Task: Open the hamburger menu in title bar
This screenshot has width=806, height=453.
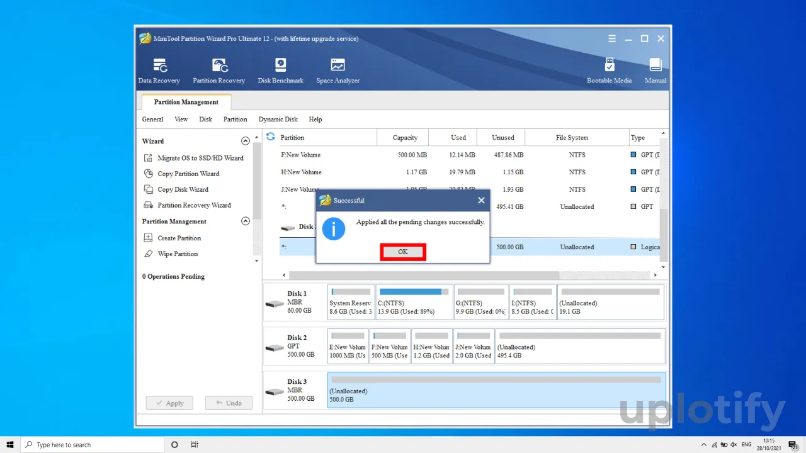Action: tap(612, 38)
